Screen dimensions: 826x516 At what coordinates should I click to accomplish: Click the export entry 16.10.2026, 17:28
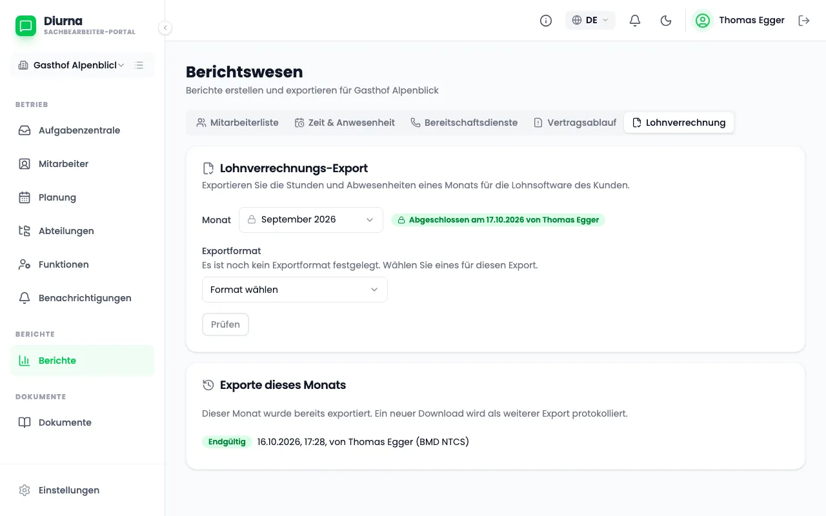coord(363,442)
